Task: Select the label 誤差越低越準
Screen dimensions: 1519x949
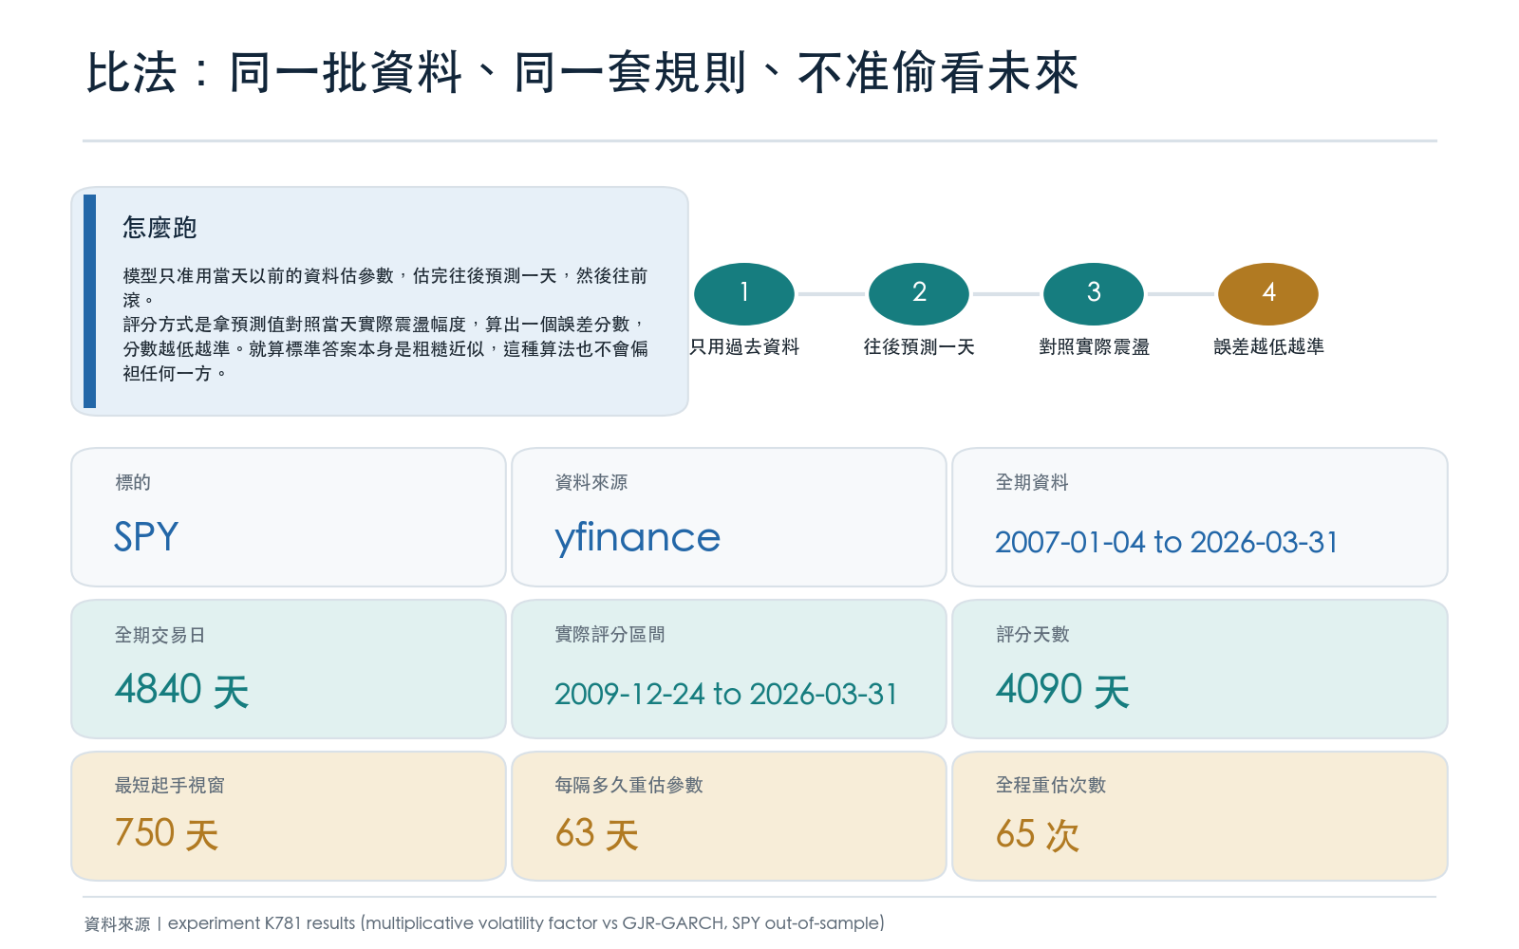Action: click(1268, 347)
